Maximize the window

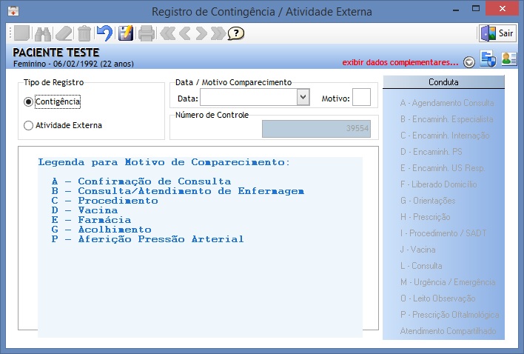pyautogui.click(x=476, y=9)
